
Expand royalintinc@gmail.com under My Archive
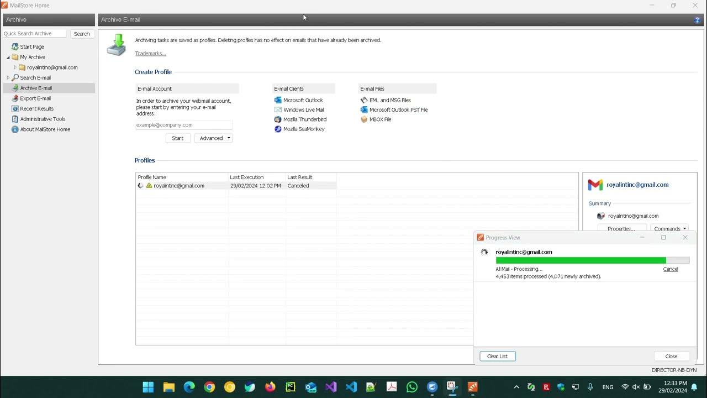[x=15, y=67]
